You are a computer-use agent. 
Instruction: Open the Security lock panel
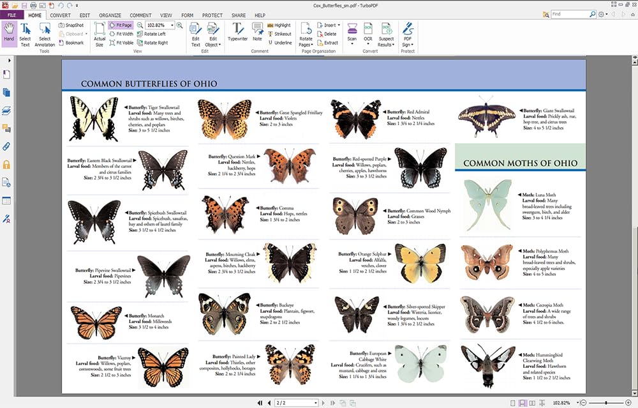[x=6, y=165]
